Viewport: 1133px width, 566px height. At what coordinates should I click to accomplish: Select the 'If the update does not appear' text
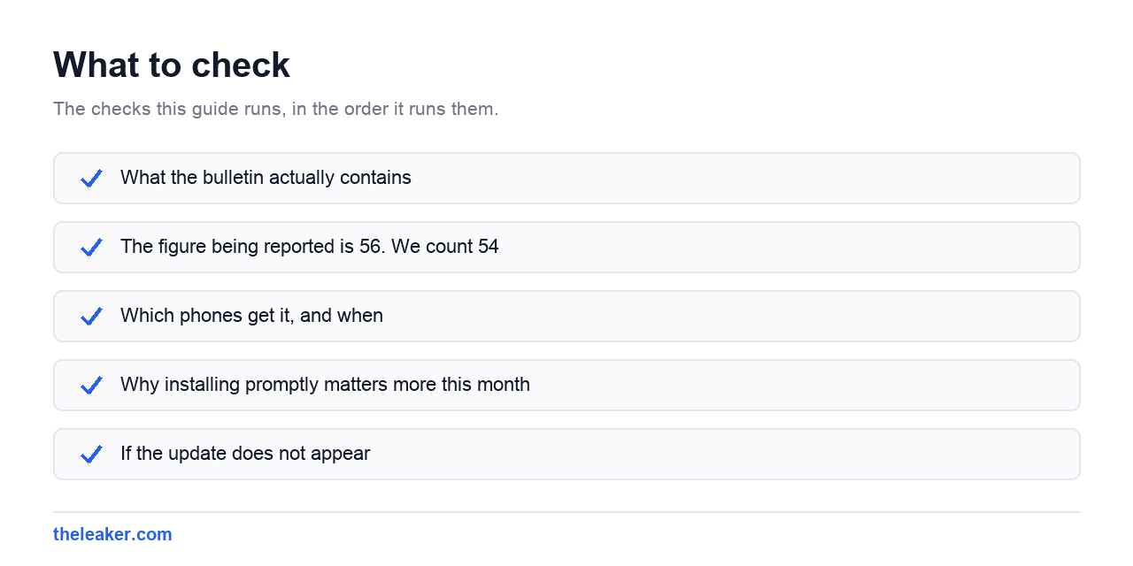point(245,454)
